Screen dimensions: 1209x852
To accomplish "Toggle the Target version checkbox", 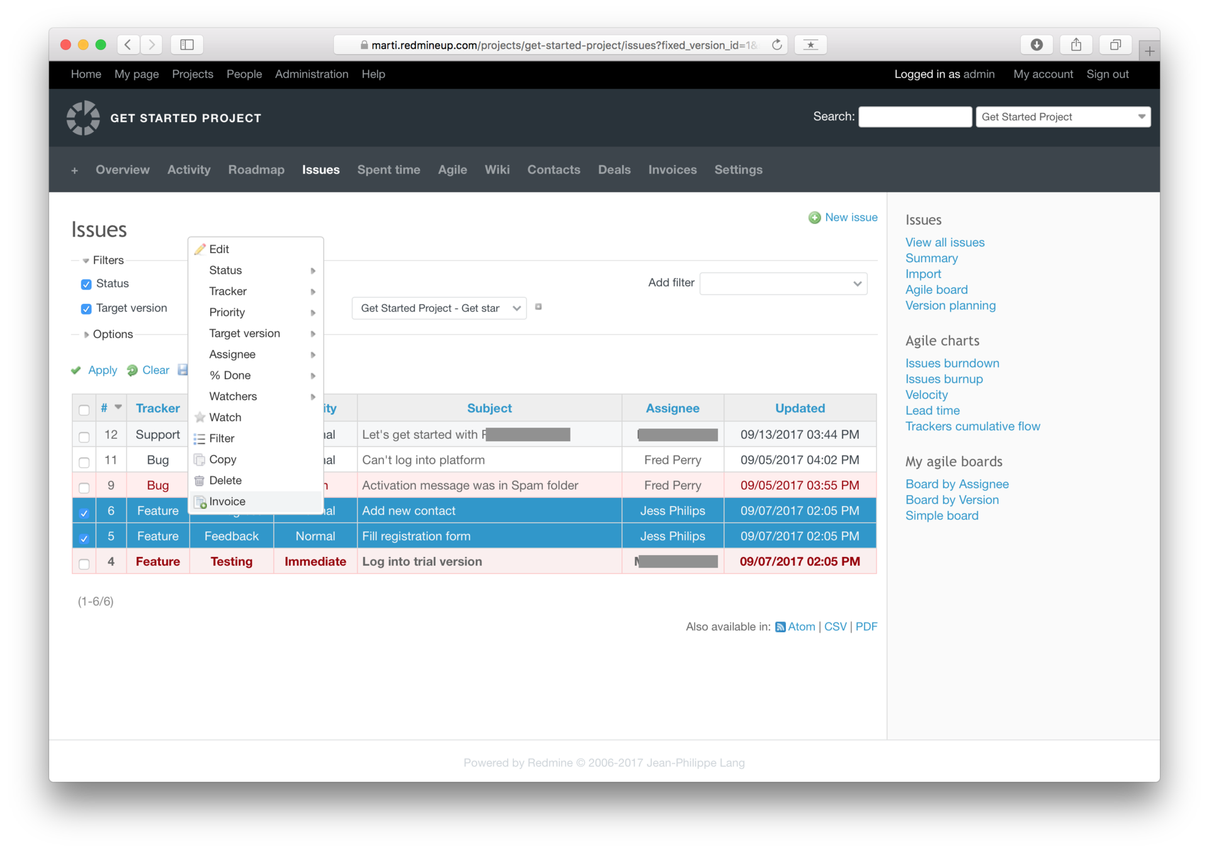I will [86, 307].
